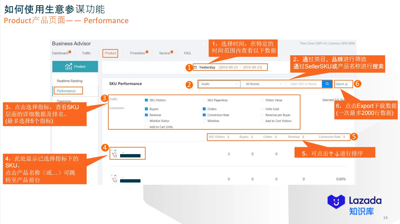Sort by SKU Visitors column arrows

click(x=228, y=137)
